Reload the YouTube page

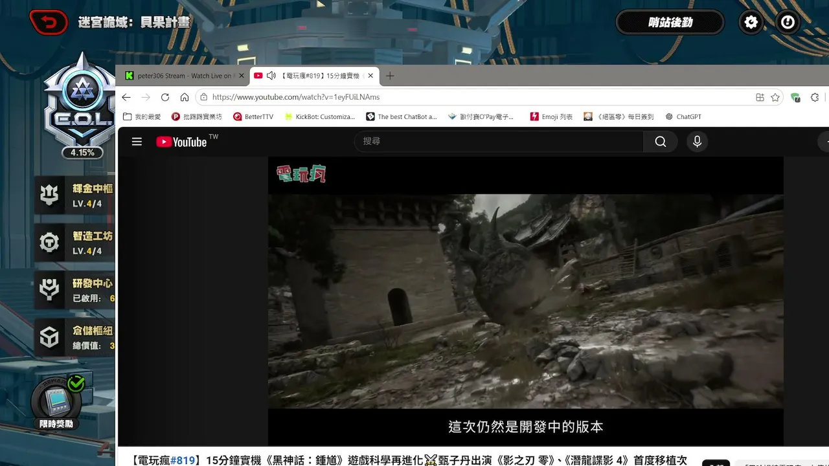(x=165, y=97)
